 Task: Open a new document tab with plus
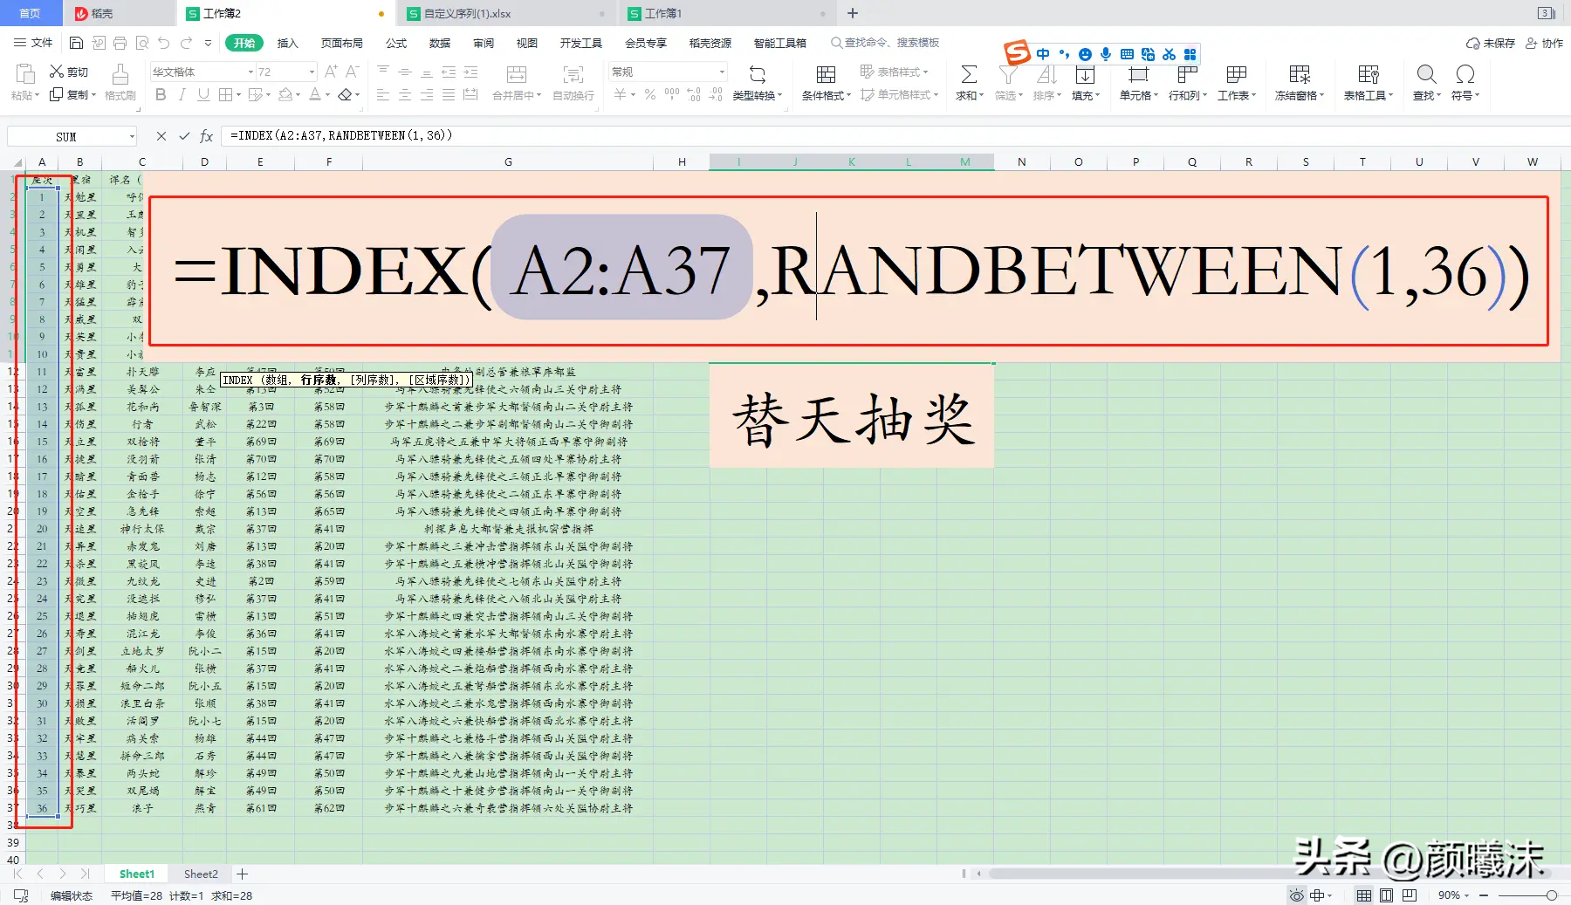click(x=853, y=13)
